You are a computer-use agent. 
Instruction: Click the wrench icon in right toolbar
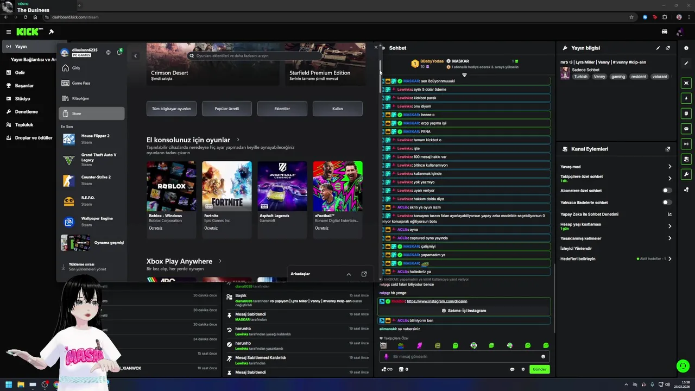(686, 174)
